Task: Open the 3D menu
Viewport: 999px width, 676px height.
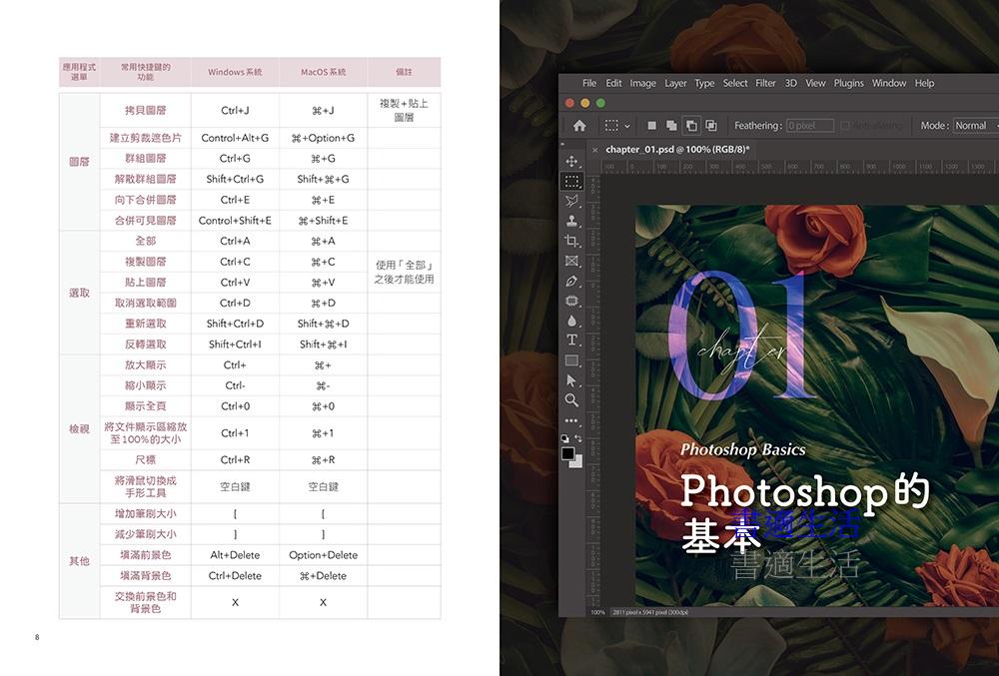Action: pyautogui.click(x=790, y=83)
